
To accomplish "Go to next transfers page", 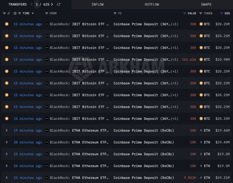I will coord(52,4).
